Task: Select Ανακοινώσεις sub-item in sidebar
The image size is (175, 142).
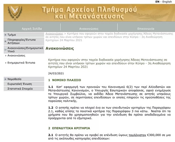Action: [16, 55]
